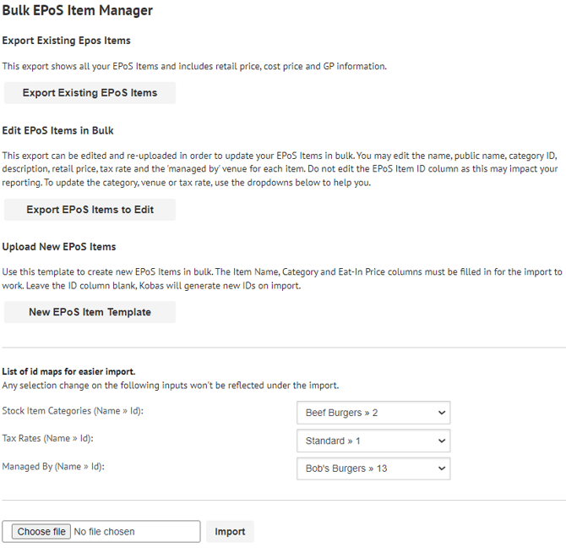Click the Choose file button

pyautogui.click(x=41, y=532)
